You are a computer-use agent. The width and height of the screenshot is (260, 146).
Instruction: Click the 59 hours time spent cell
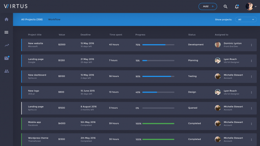pyautogui.click(x=114, y=123)
